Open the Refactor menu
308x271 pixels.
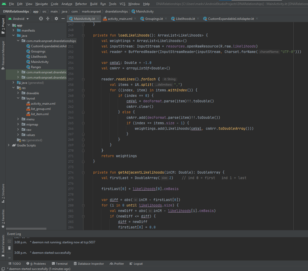click(81, 4)
